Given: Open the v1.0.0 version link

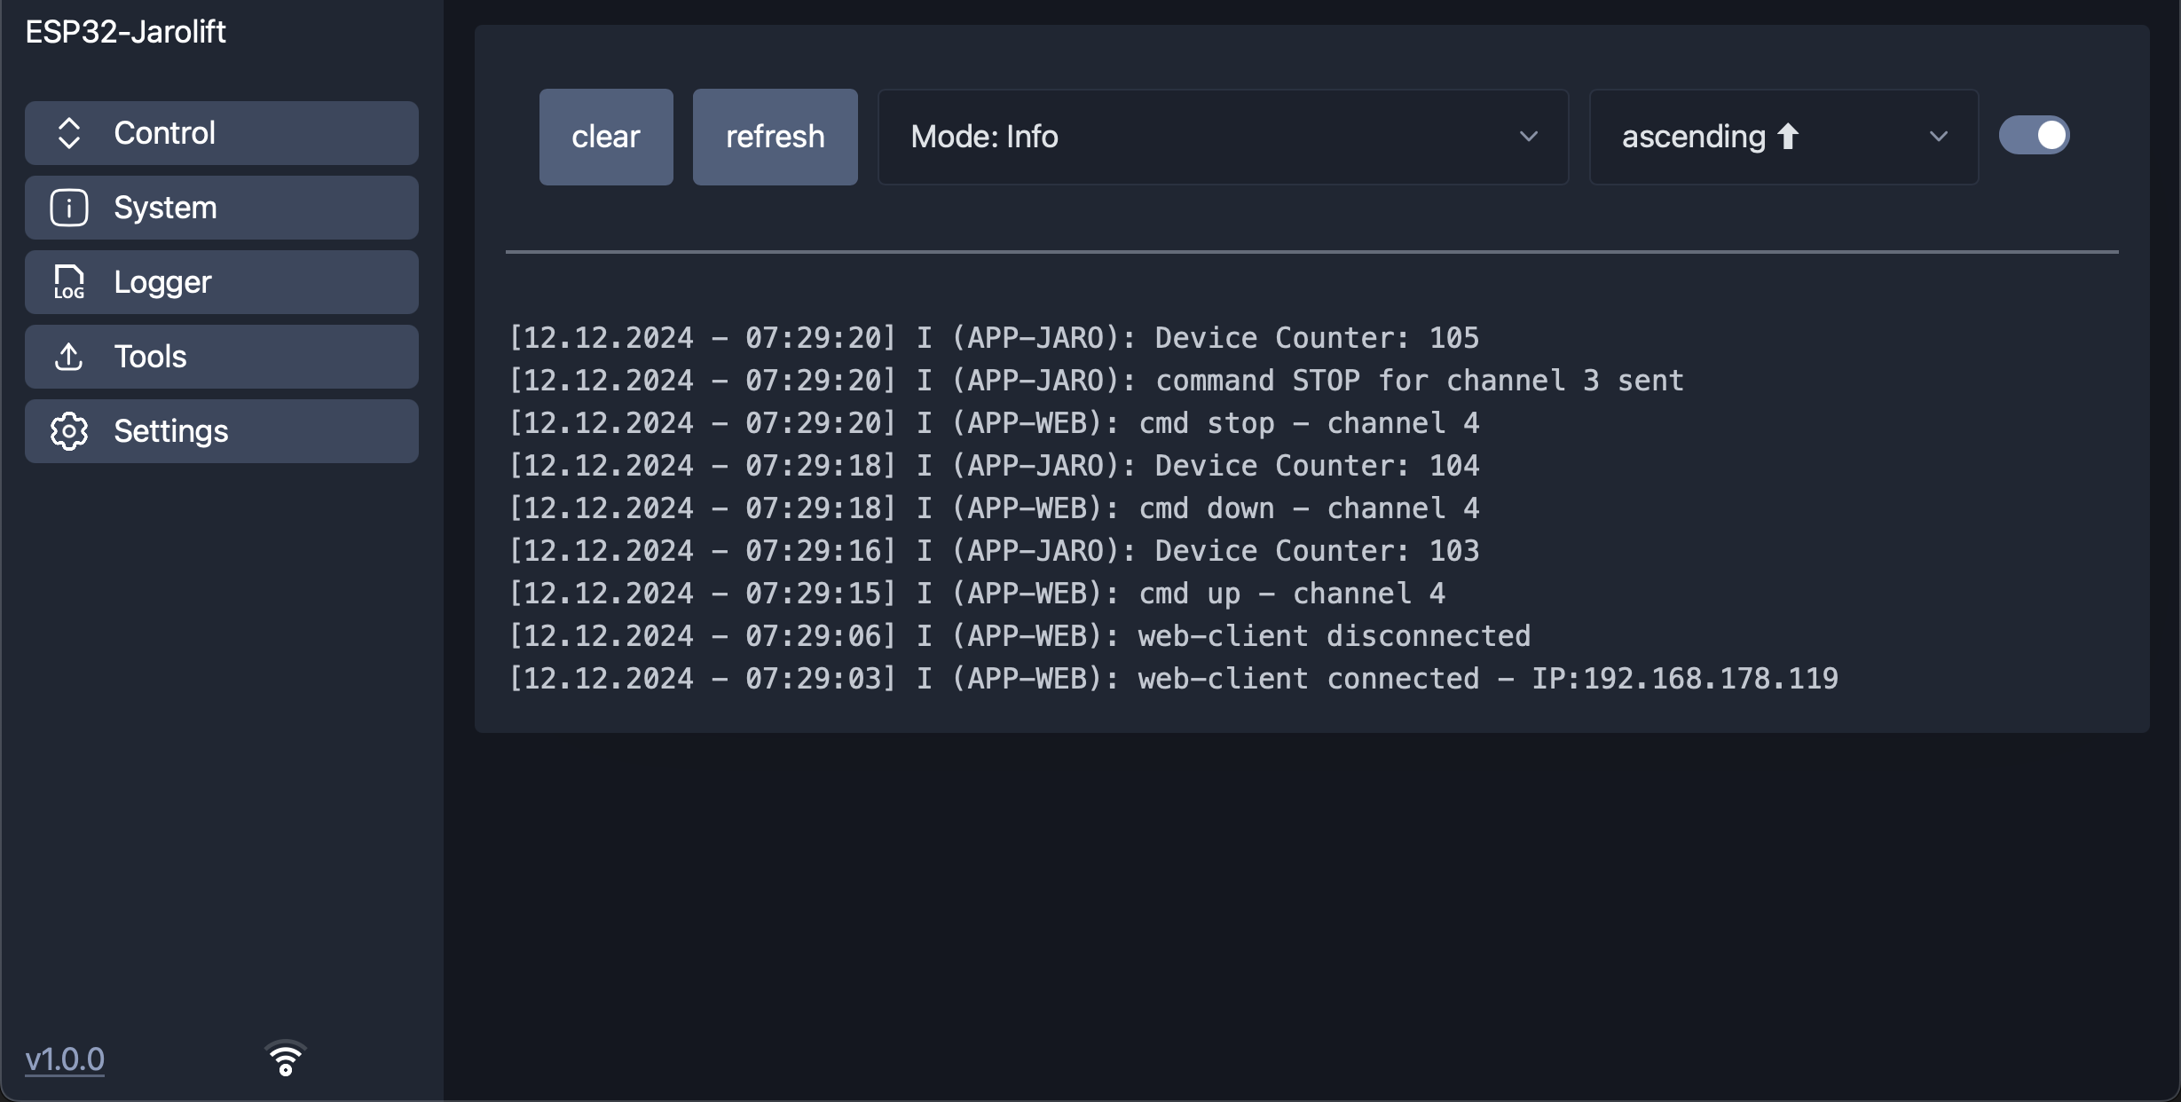Looking at the screenshot, I should [x=65, y=1059].
